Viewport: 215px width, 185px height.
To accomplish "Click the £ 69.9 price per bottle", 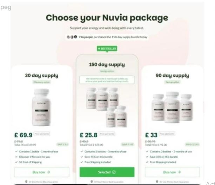I will click(23, 135).
